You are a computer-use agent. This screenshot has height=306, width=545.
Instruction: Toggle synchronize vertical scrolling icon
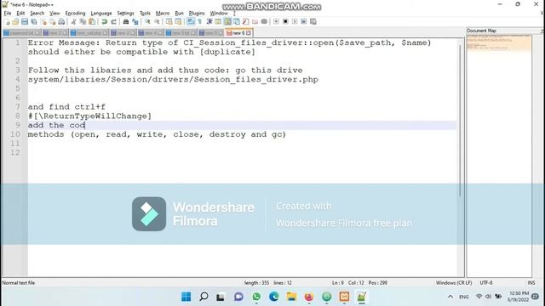click(x=169, y=22)
